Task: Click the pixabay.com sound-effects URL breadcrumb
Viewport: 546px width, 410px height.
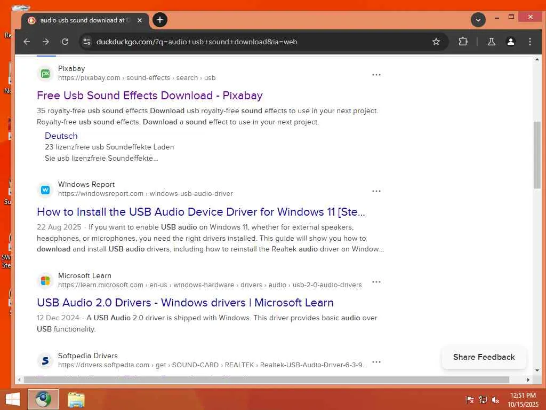Action: point(137,78)
